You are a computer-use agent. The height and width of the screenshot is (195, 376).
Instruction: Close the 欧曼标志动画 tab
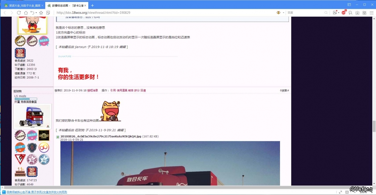[85, 6]
